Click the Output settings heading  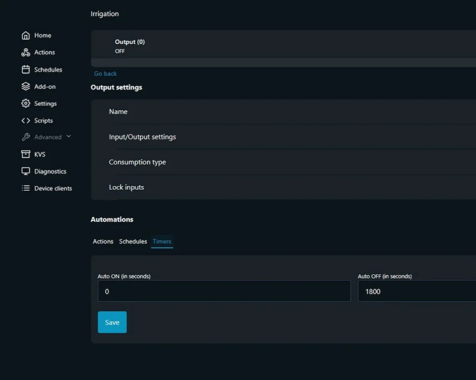[116, 88]
